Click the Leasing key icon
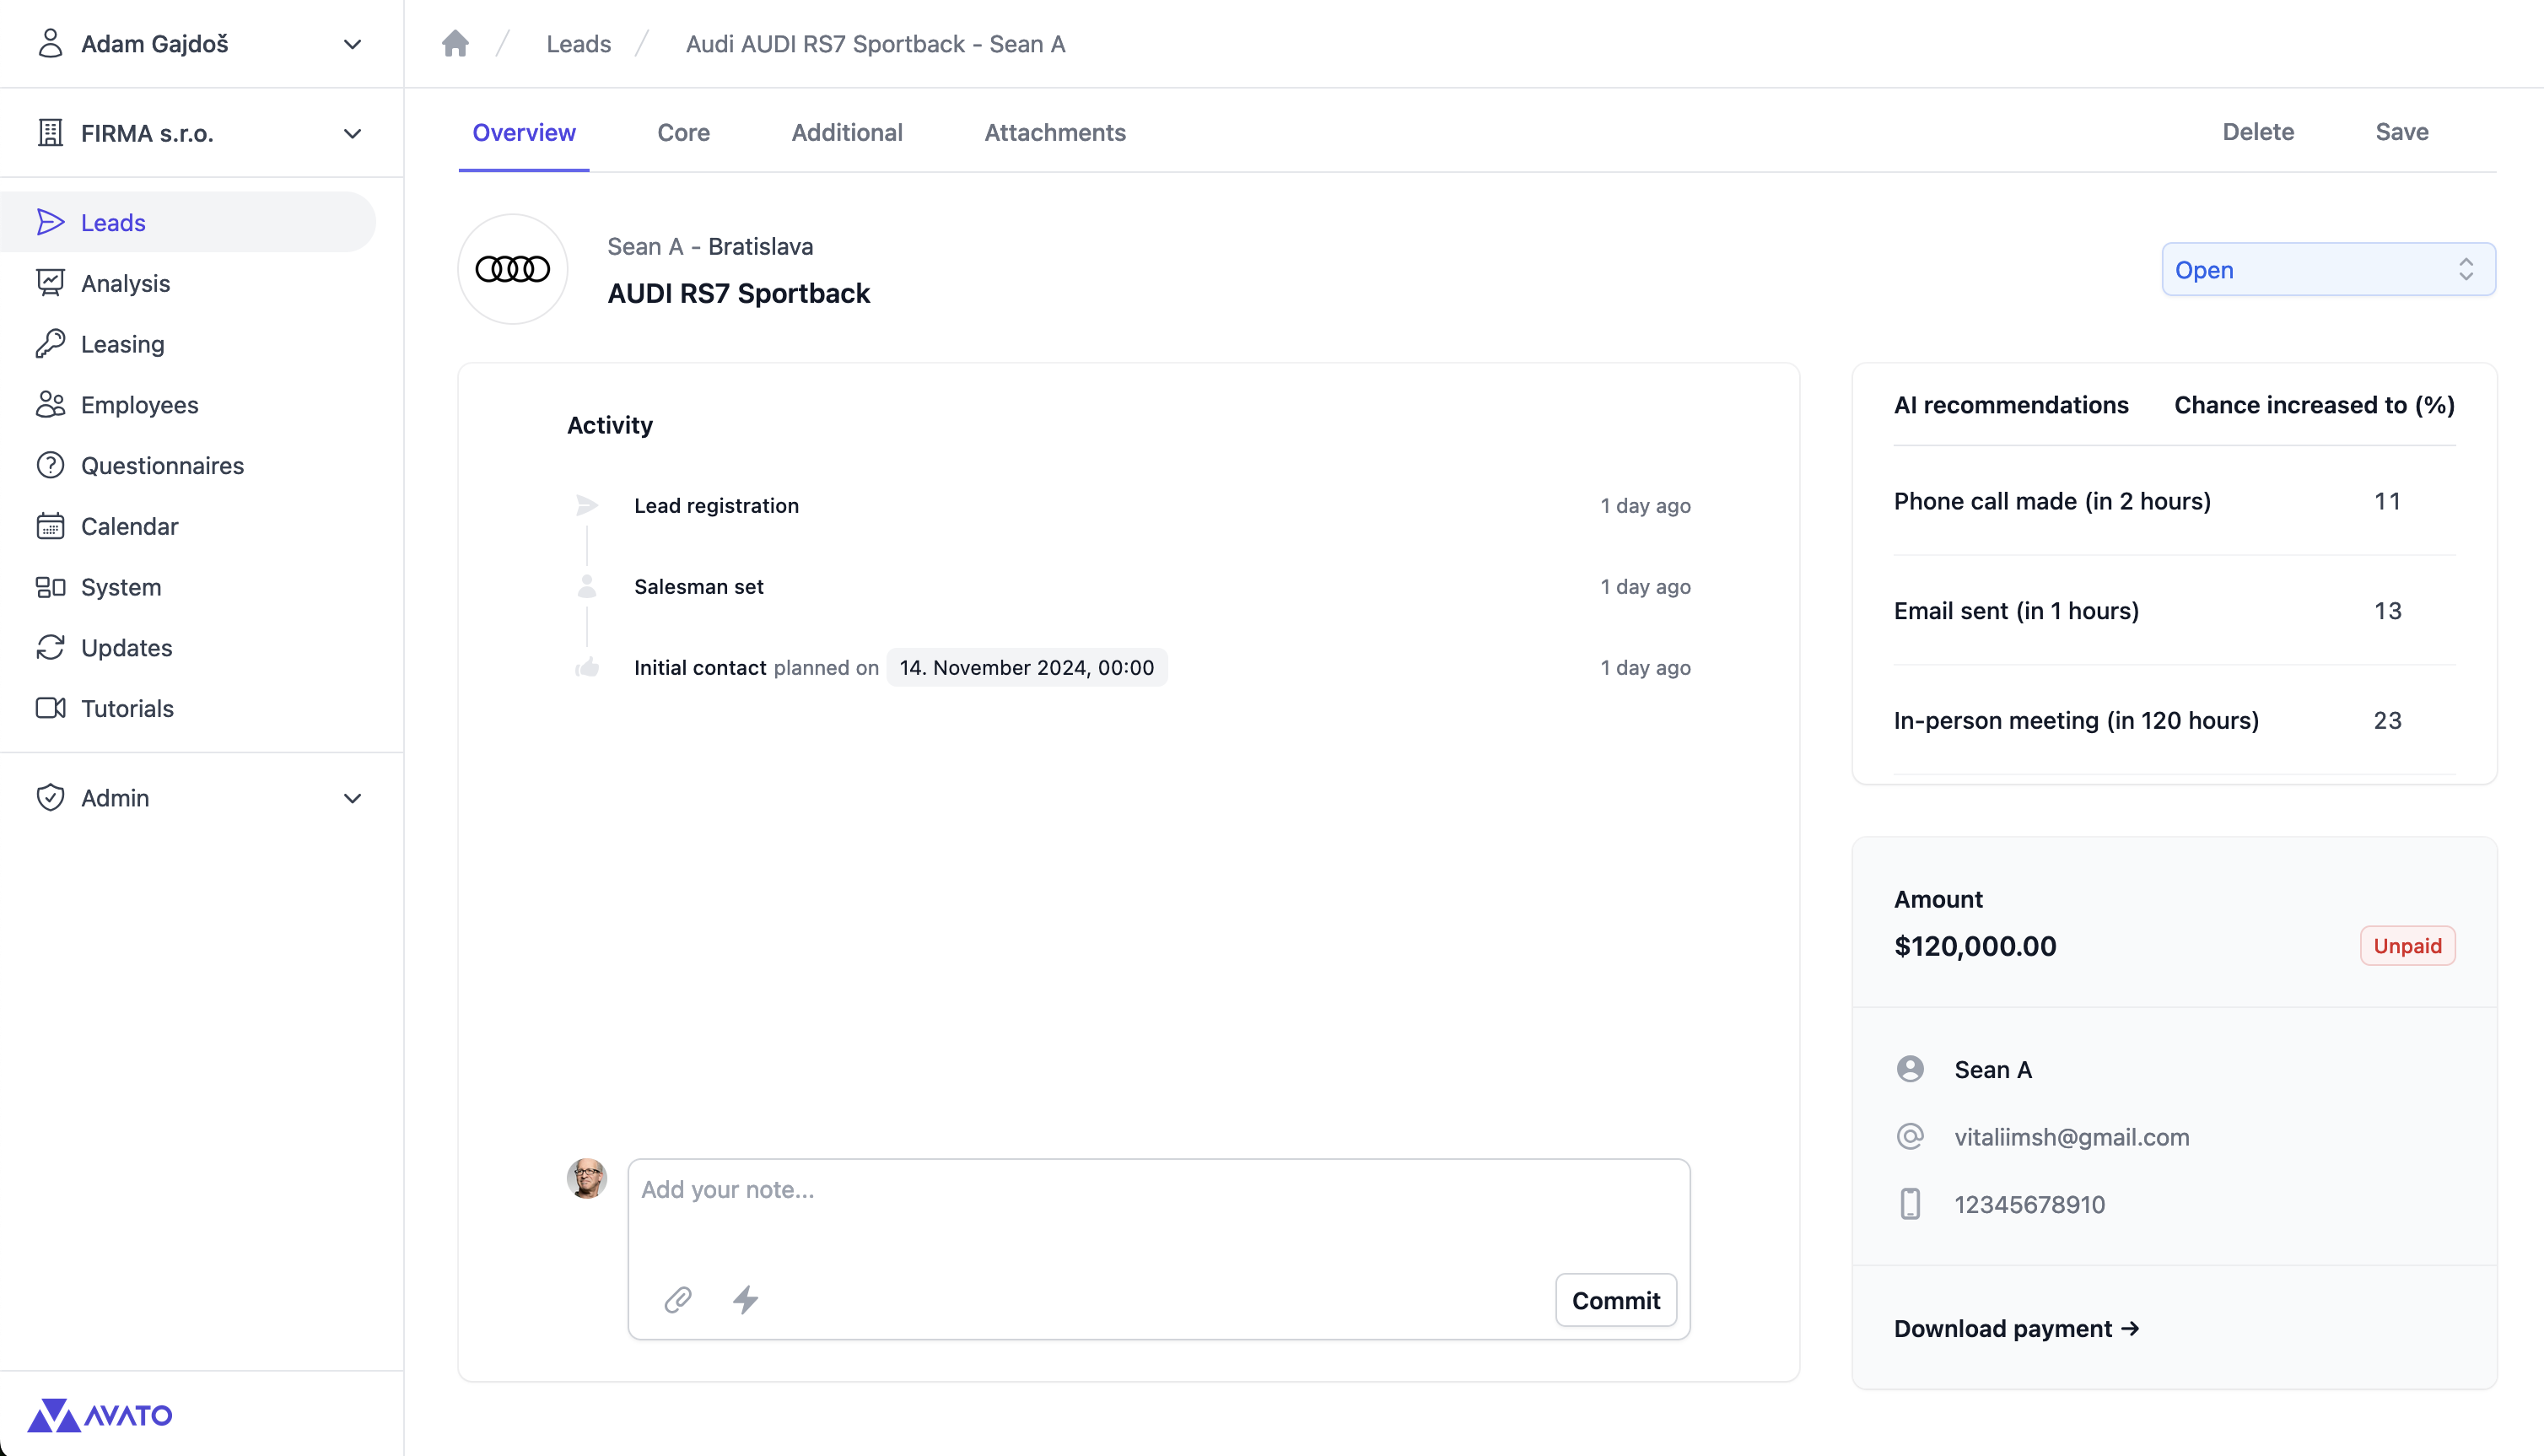The image size is (2544, 1456). (x=50, y=344)
